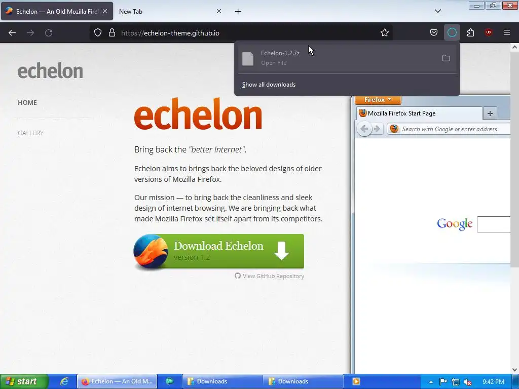519x389 pixels.
Task: Click the preview's forward arrow
Action: click(x=377, y=129)
